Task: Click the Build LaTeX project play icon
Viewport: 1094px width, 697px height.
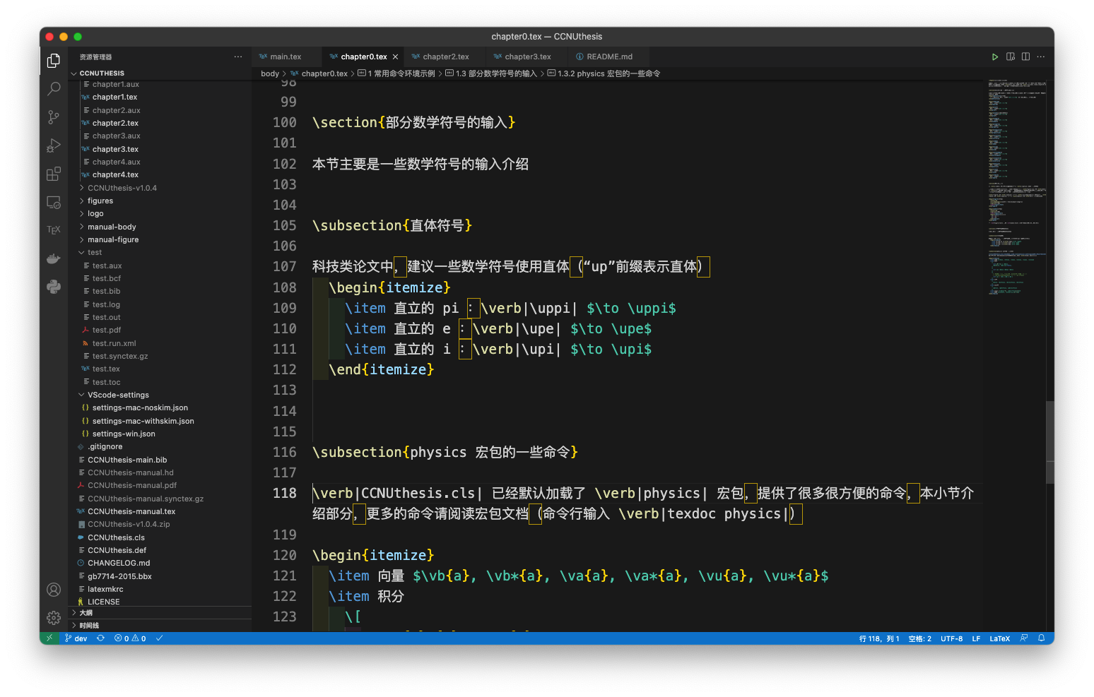Action: (995, 56)
